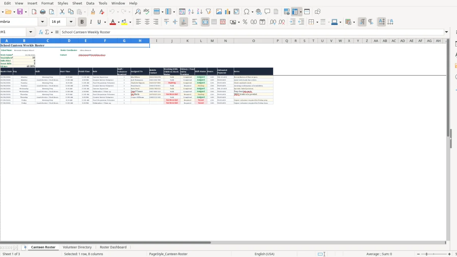Toggle Wrap Text
457x257 pixels.
pyautogui.click(x=195, y=22)
